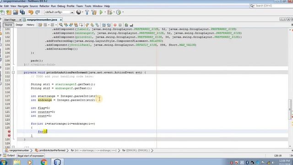
Task: Click printbtnActionPerformed in breadcrumb bar
Action: click(52, 150)
